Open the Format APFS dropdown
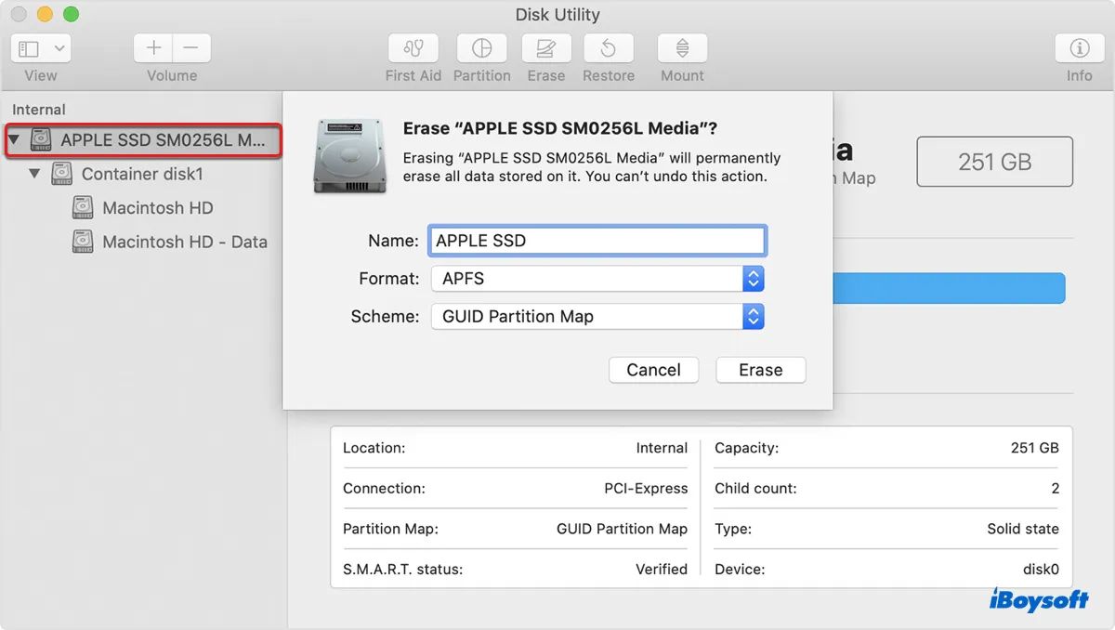 coord(597,279)
